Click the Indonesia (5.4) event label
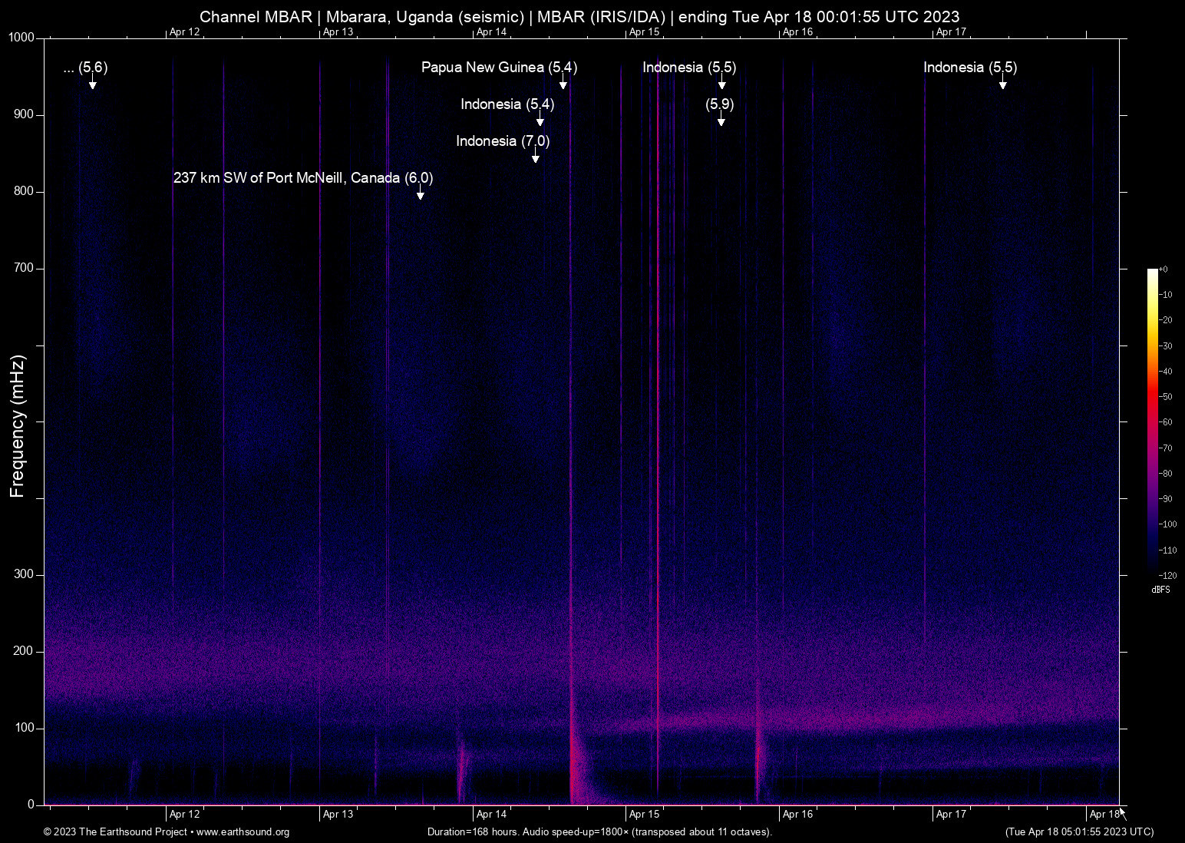Viewport: 1185px width, 843px height. [507, 104]
